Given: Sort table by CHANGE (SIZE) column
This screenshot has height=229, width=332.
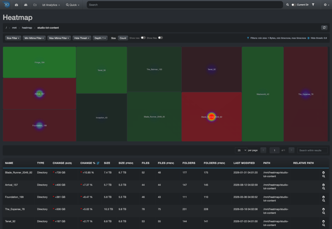Looking at the screenshot, I should (62, 163).
